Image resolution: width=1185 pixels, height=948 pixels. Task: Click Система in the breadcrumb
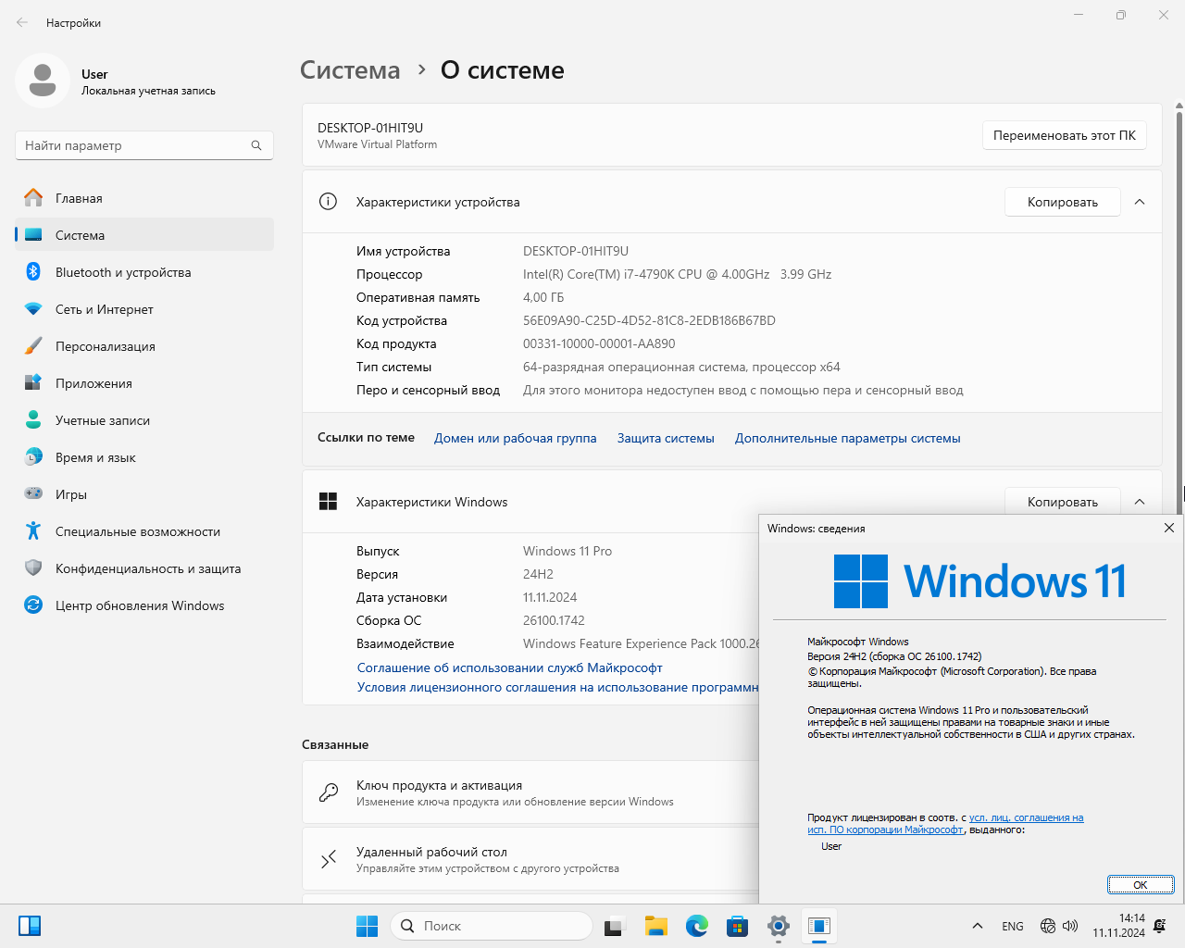coord(350,70)
